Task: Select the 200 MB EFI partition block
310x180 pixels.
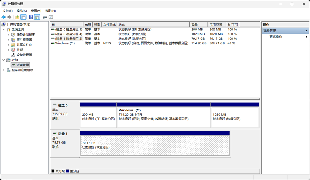Action: (x=98, y=115)
